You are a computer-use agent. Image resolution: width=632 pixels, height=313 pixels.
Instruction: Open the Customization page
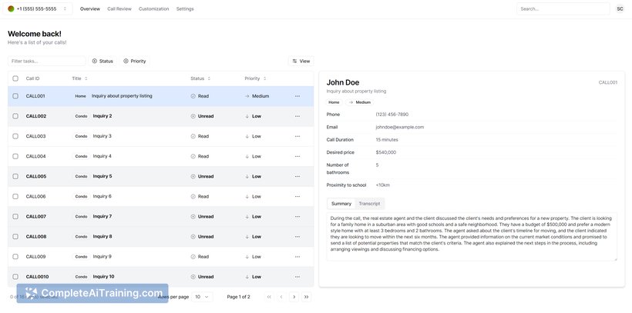point(153,9)
